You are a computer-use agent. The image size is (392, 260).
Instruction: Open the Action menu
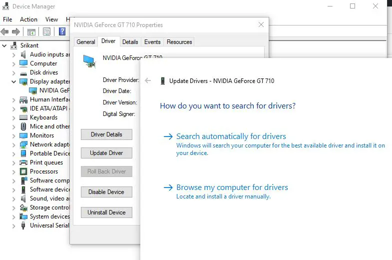tap(28, 19)
